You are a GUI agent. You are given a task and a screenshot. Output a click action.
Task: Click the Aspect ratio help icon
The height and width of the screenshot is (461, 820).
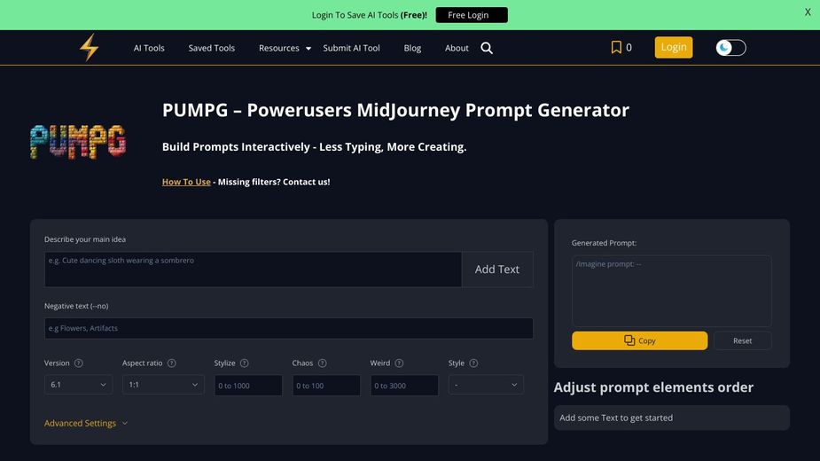(172, 363)
